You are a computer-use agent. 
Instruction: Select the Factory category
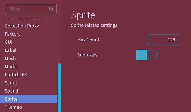coord(13,34)
